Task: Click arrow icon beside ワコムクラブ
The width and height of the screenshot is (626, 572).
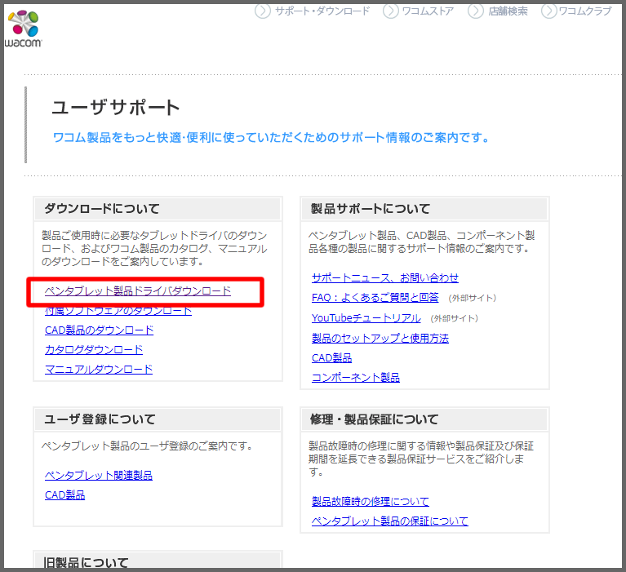Action: coord(549,11)
